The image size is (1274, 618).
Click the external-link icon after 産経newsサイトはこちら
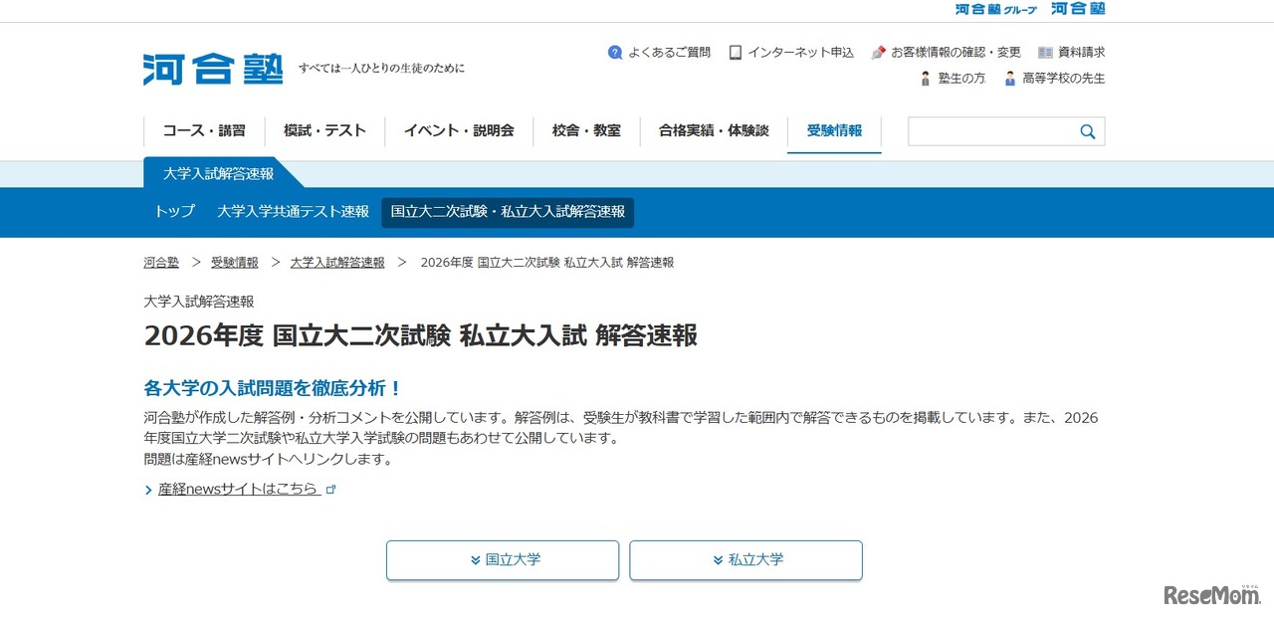click(331, 489)
